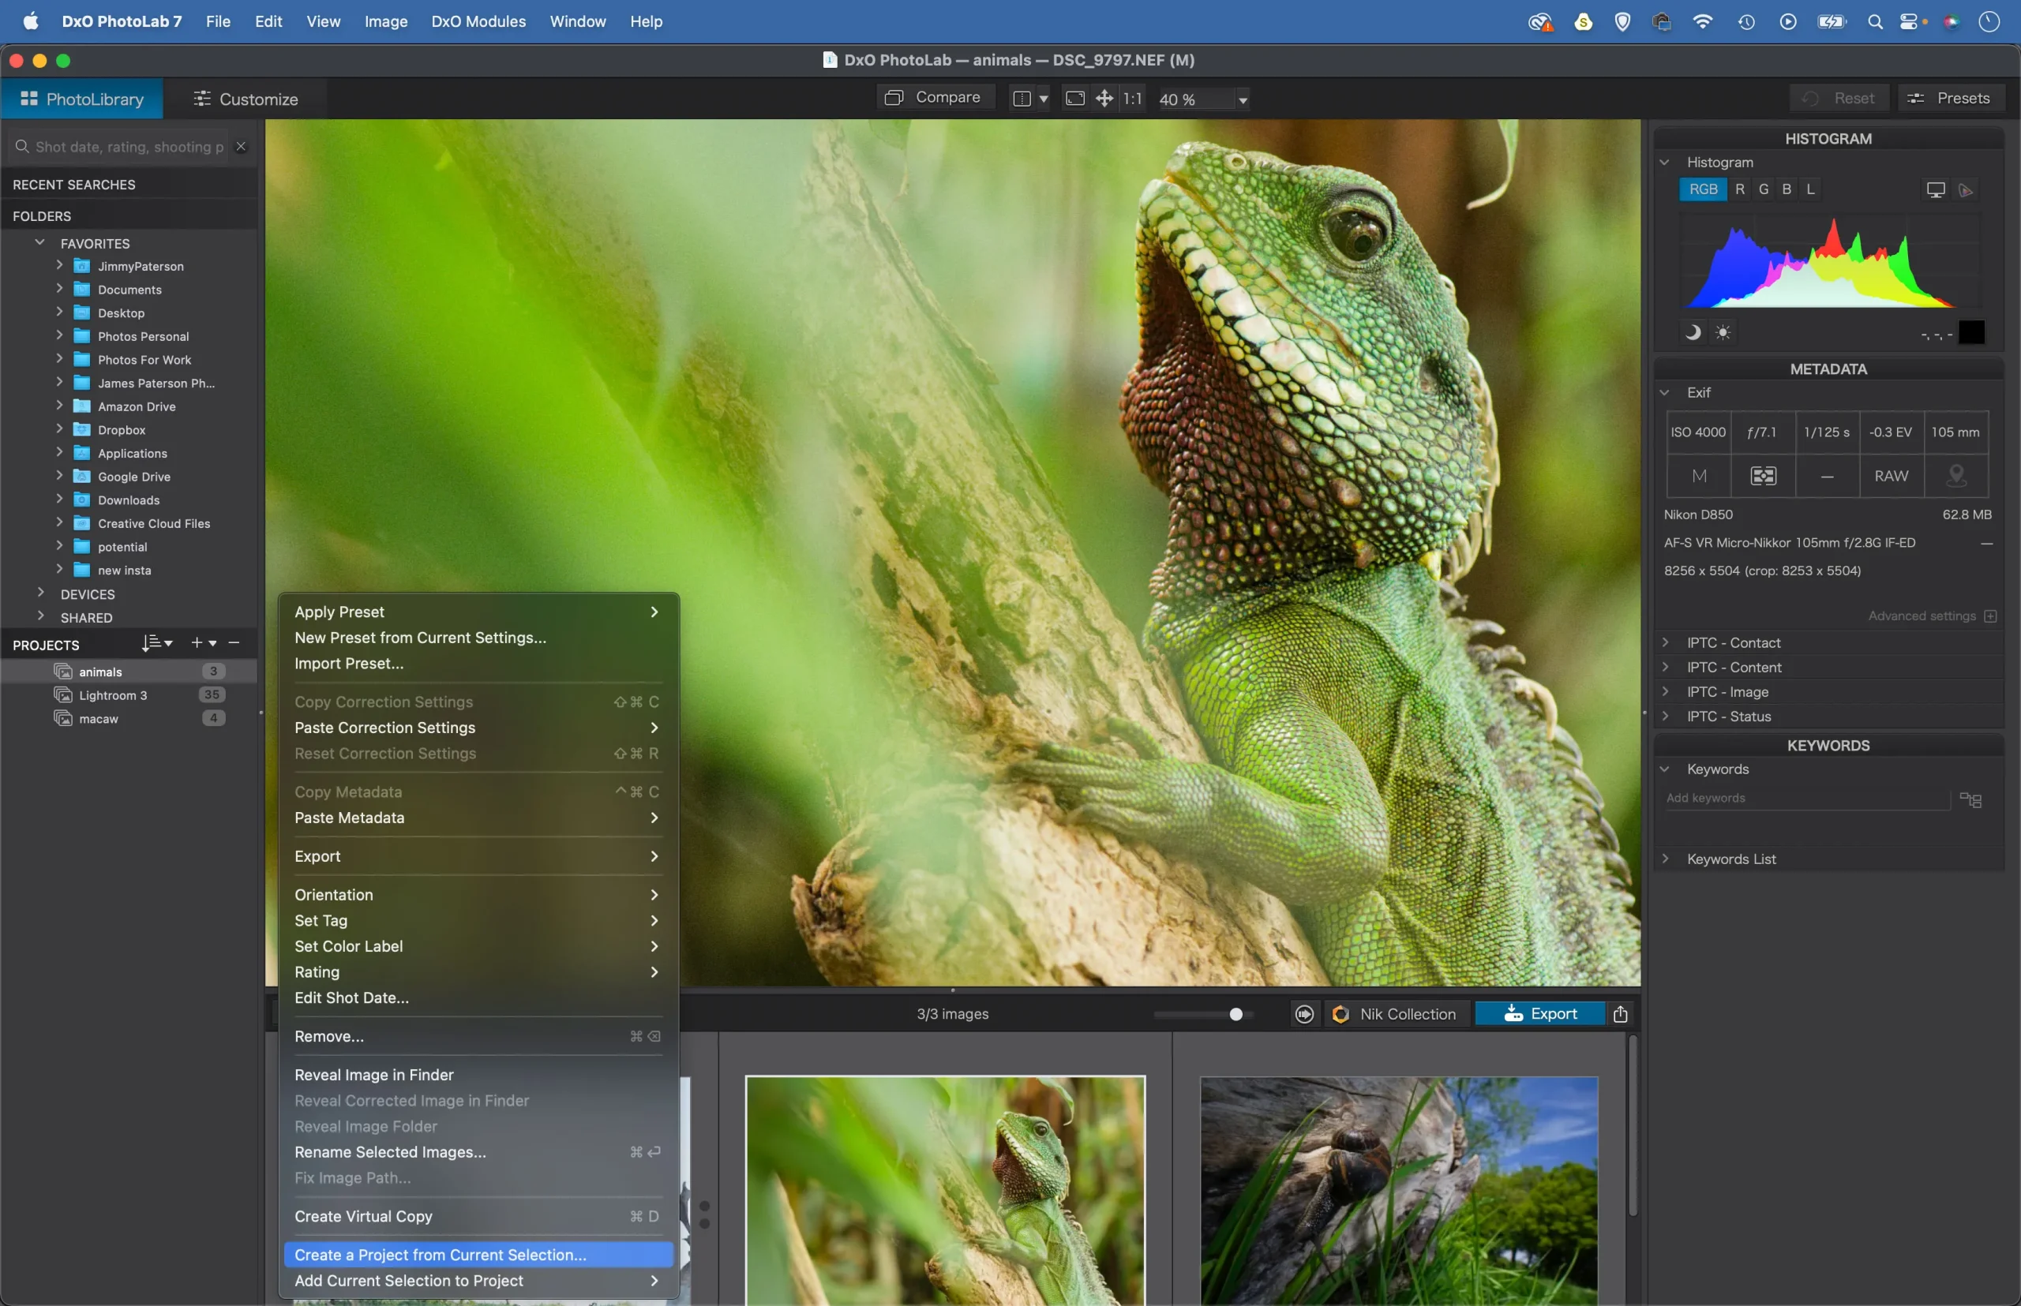Viewport: 2021px width, 1306px height.
Task: Click the macaw project icon
Action: [x=63, y=718]
